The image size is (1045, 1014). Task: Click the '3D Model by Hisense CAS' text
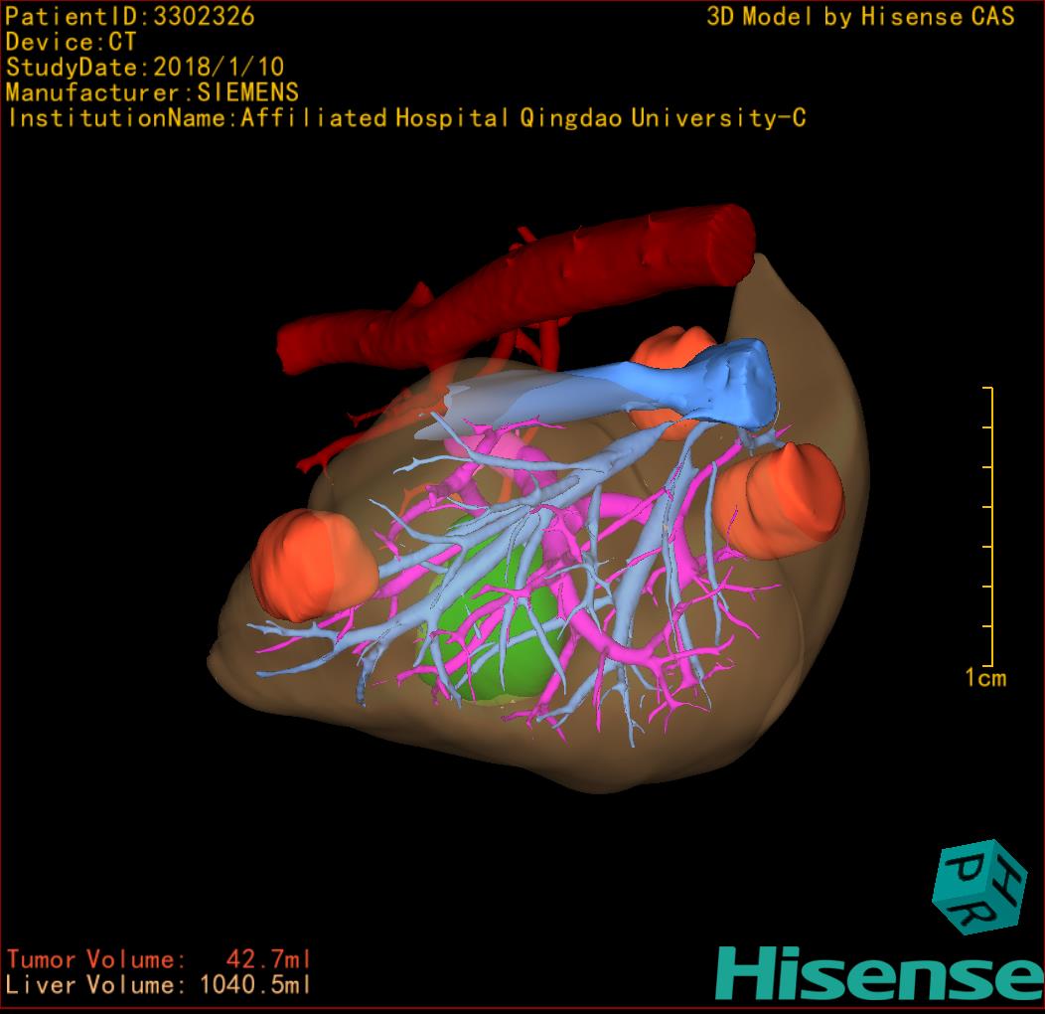[x=860, y=16]
